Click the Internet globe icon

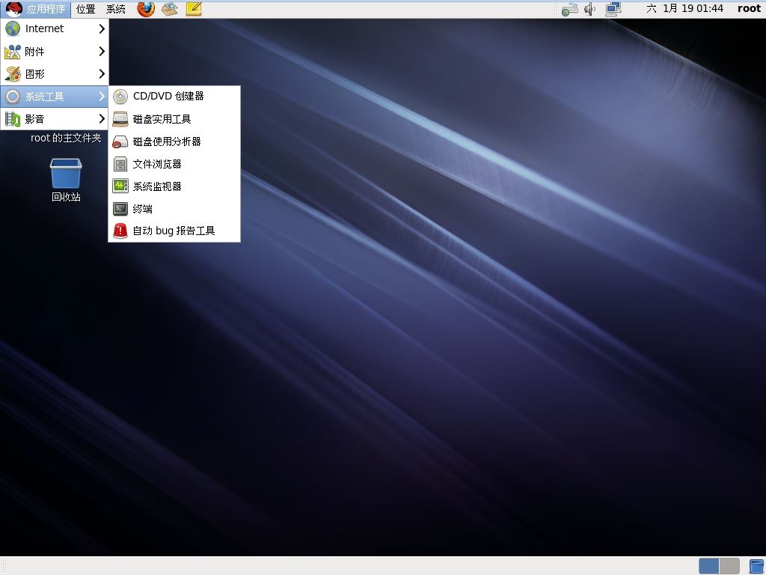[x=13, y=28]
